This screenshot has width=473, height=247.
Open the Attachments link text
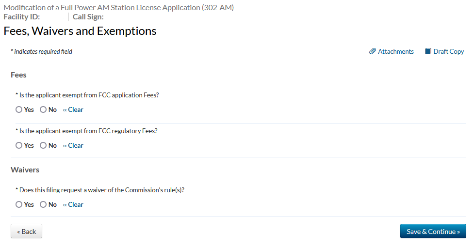(396, 51)
